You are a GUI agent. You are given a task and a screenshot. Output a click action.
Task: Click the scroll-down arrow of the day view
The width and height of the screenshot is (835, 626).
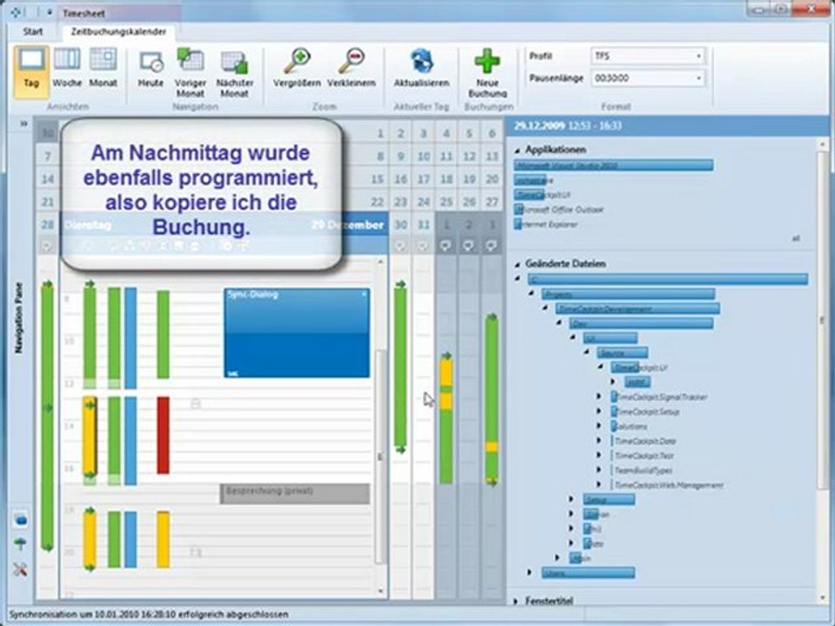pos(380,591)
